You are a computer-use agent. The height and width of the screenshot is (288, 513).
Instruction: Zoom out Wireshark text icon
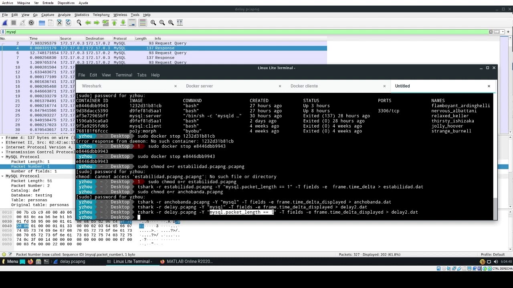click(162, 23)
